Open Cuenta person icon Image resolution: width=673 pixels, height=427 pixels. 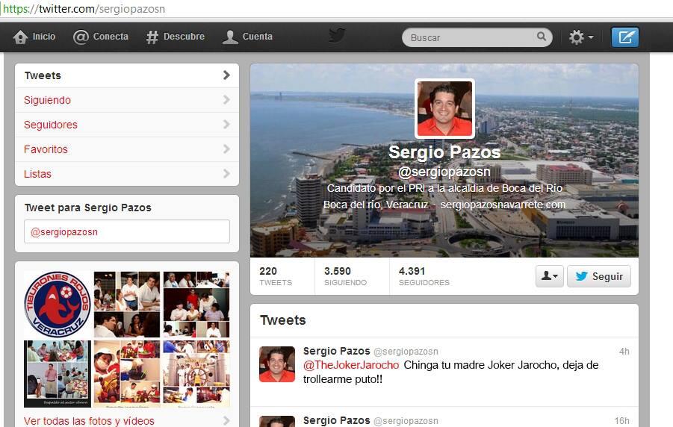(230, 37)
